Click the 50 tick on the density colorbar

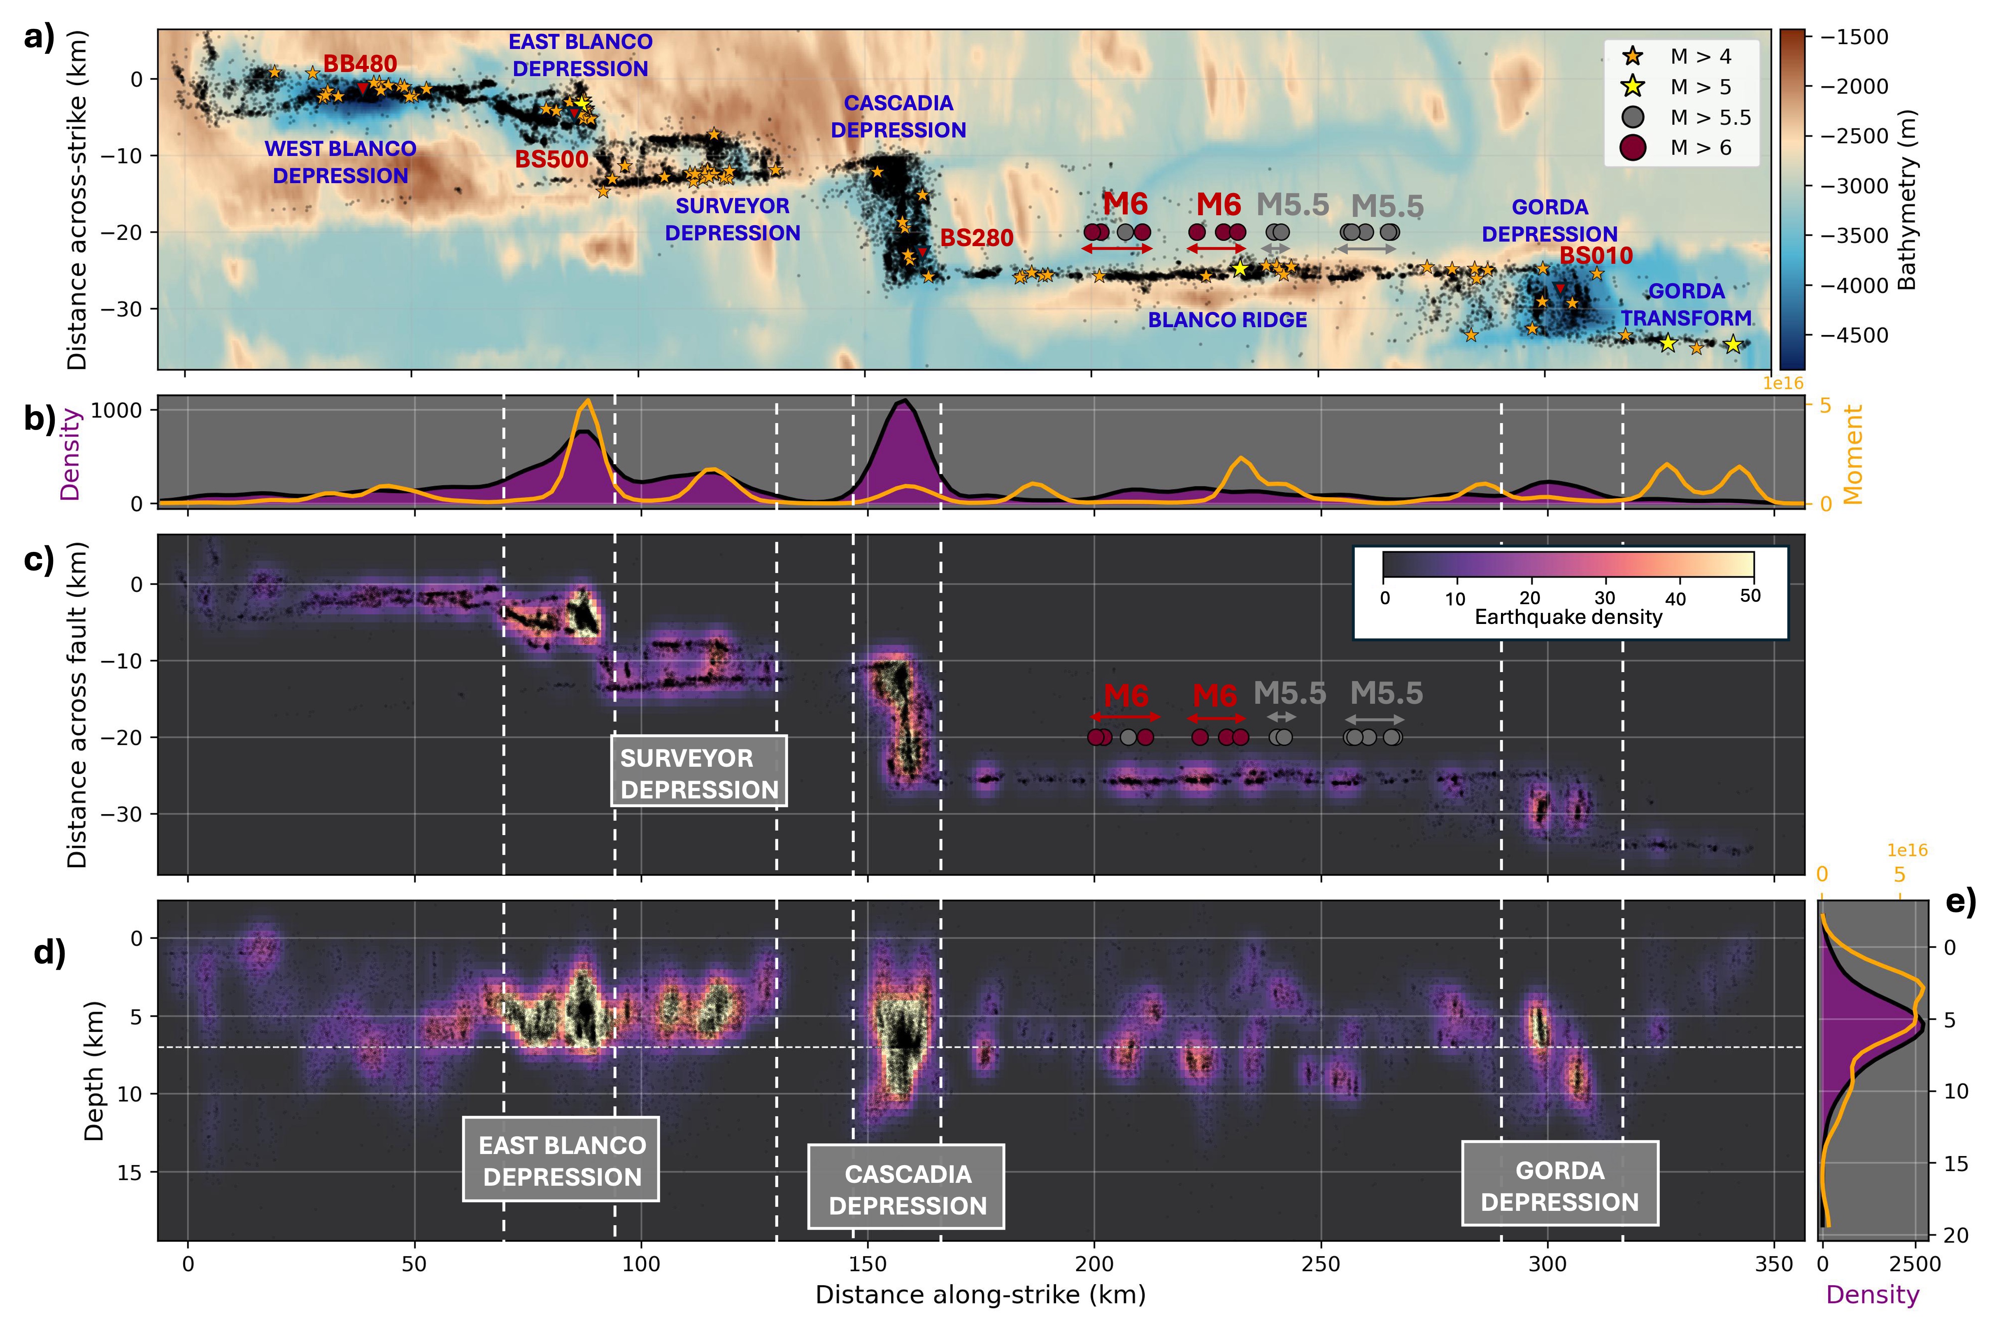[1751, 596]
